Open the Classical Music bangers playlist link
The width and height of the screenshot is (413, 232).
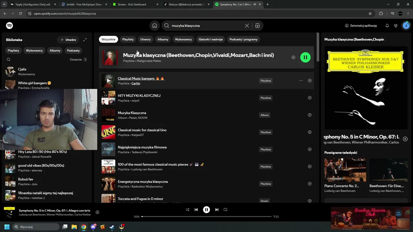pyautogui.click(x=141, y=78)
